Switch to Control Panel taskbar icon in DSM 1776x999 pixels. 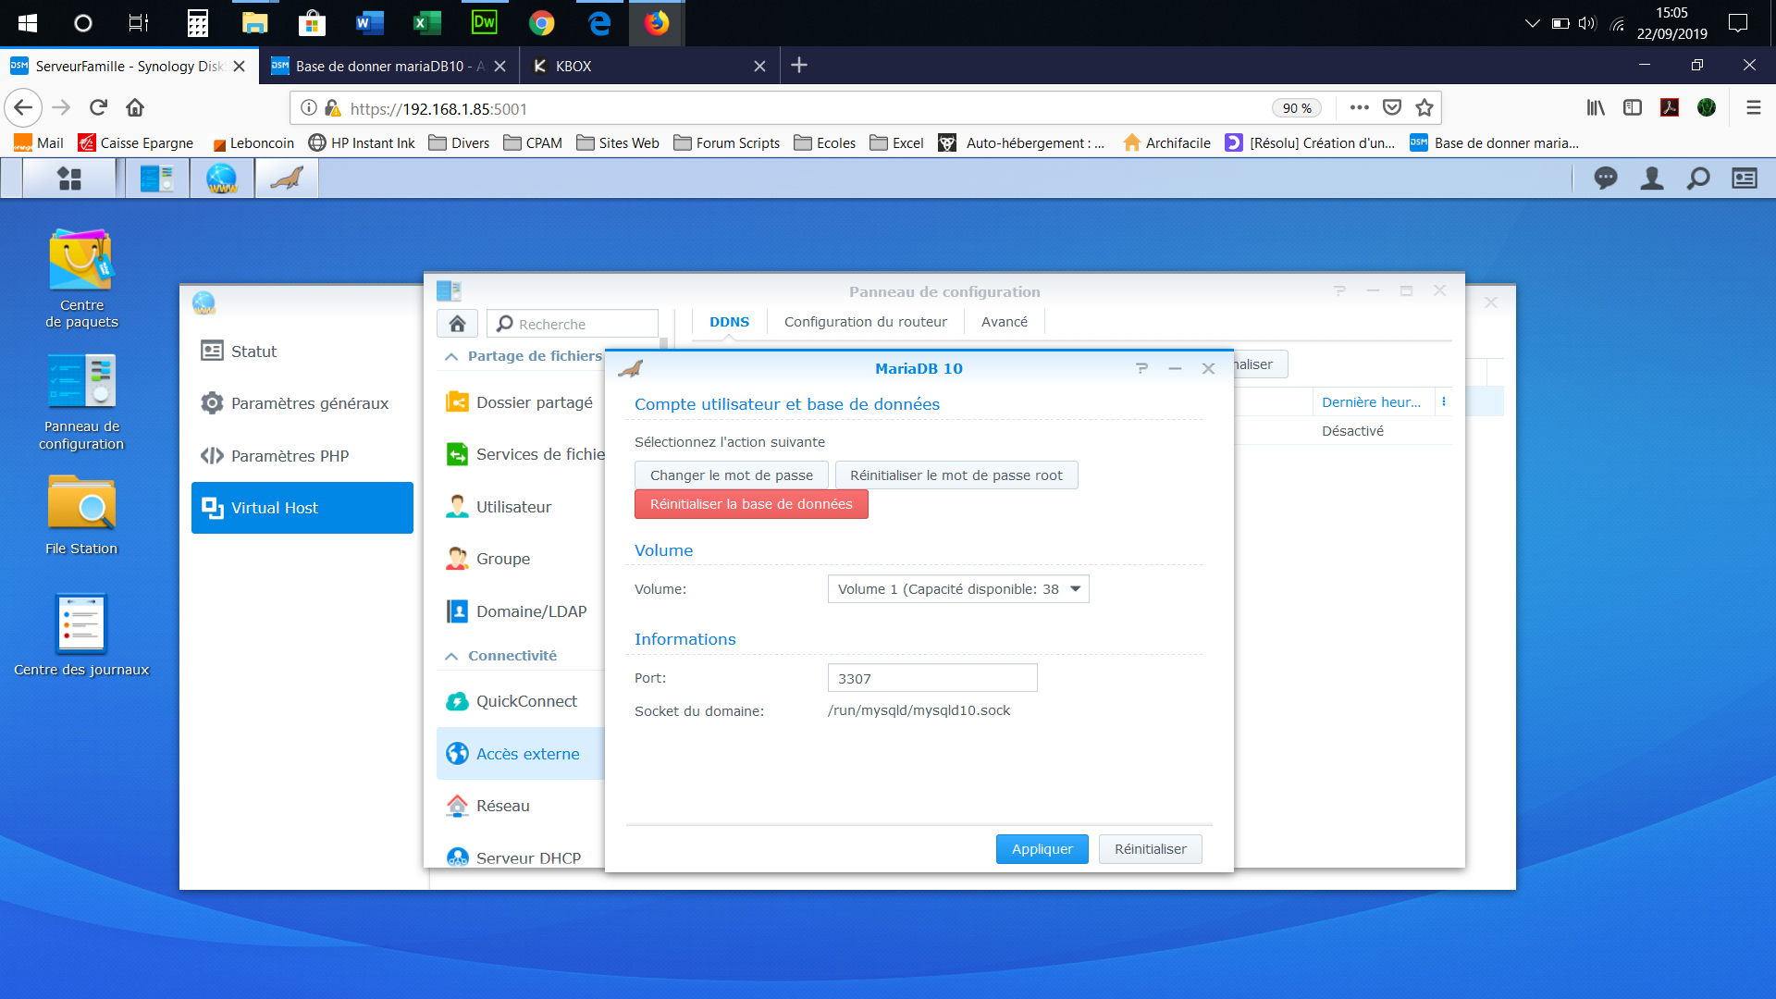coord(157,179)
